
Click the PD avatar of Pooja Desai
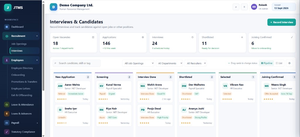point(143,110)
